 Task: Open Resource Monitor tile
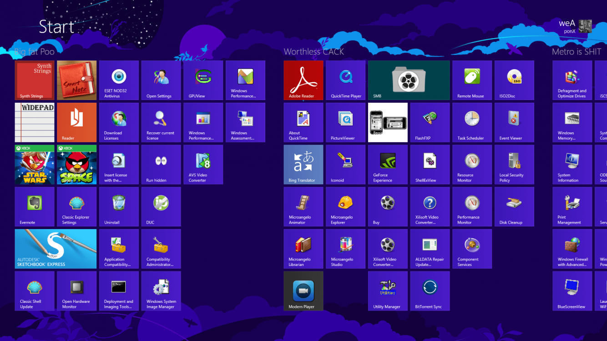(472, 165)
